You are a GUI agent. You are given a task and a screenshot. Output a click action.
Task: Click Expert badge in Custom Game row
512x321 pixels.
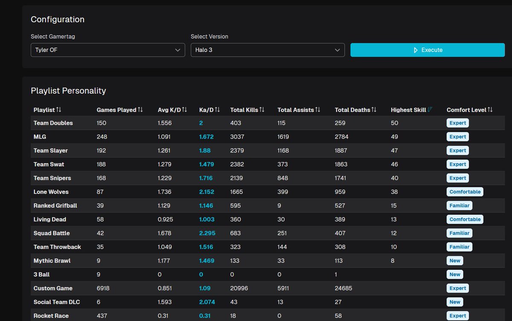(457, 288)
